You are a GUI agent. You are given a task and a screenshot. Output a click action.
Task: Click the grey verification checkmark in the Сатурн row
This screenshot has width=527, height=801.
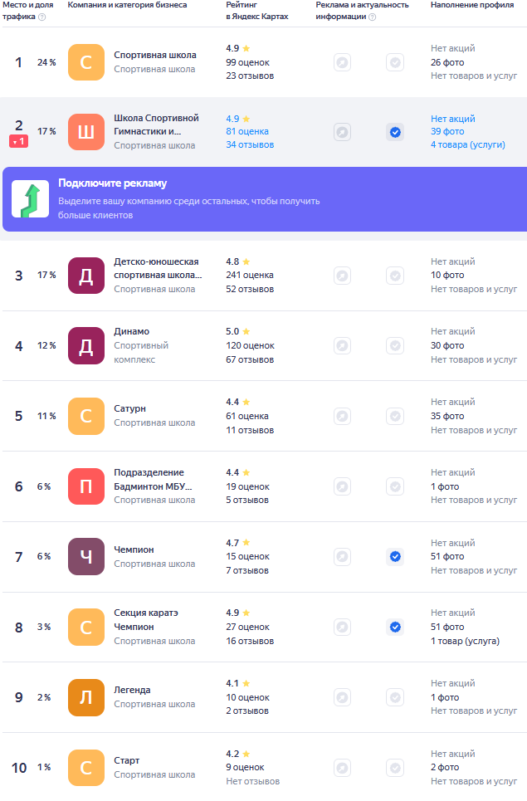(x=395, y=417)
